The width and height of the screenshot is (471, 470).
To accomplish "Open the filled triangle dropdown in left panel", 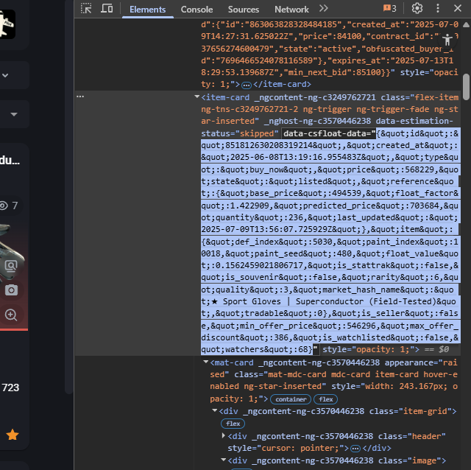I will point(14,114).
